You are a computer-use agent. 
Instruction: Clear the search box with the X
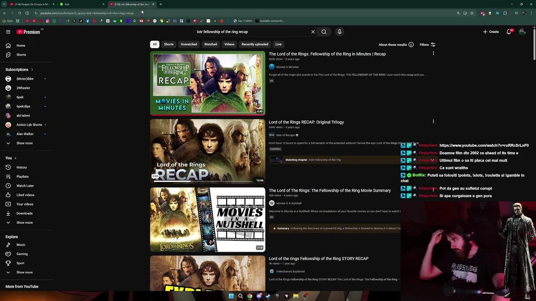pos(313,32)
